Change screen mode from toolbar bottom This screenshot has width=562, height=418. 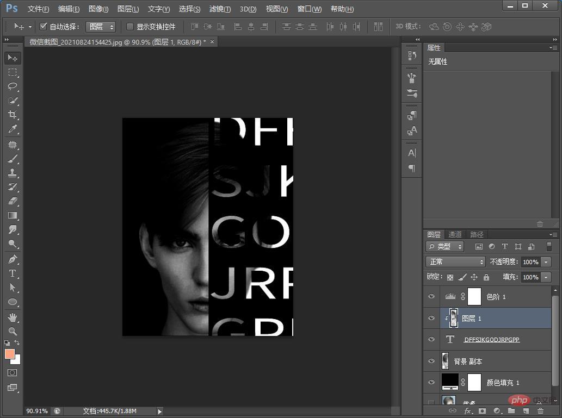click(12, 388)
